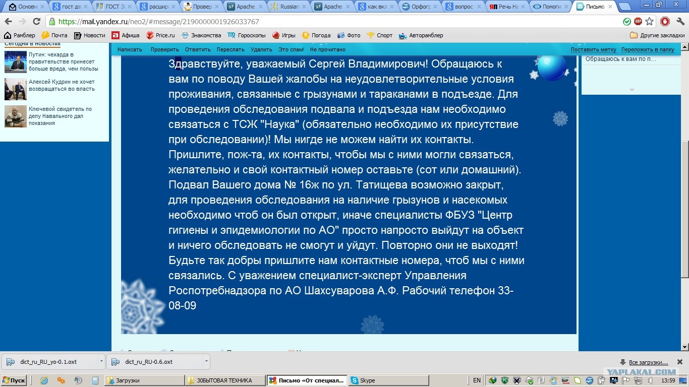Go back with the browser back arrow
Viewport: 689px width, 387px height.
click(x=8, y=22)
